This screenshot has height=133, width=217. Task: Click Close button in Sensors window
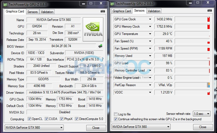(203, 127)
